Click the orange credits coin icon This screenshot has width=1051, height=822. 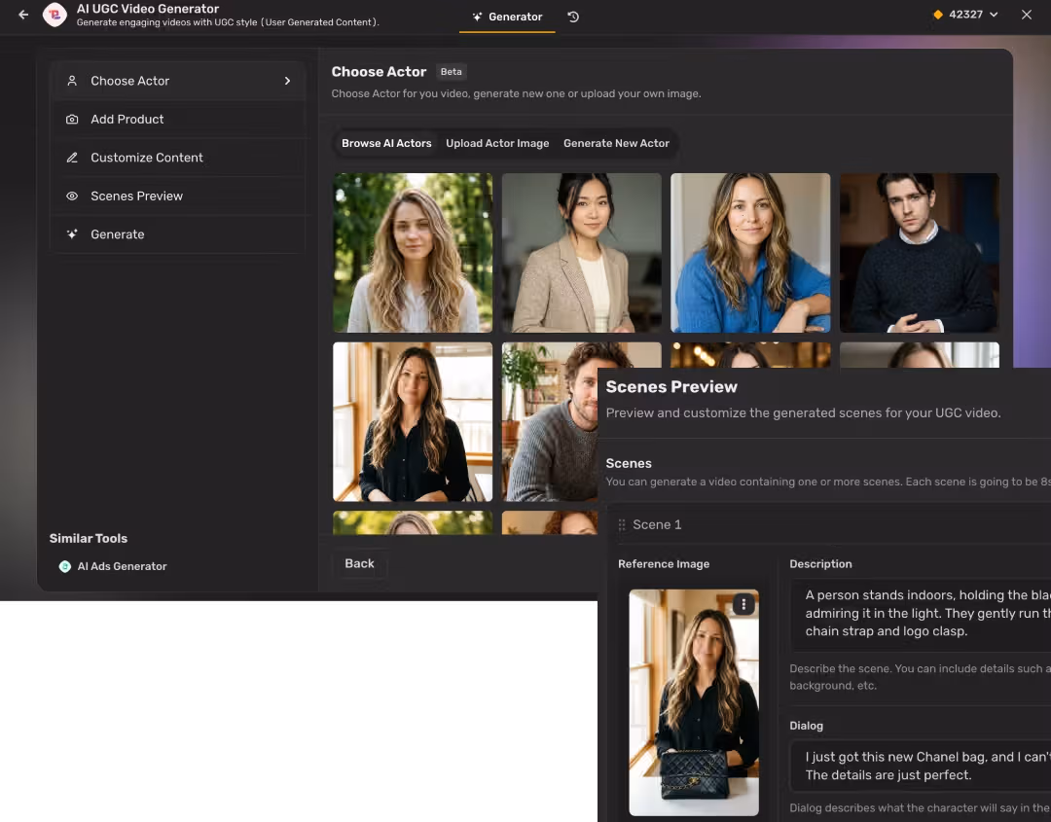pyautogui.click(x=938, y=15)
